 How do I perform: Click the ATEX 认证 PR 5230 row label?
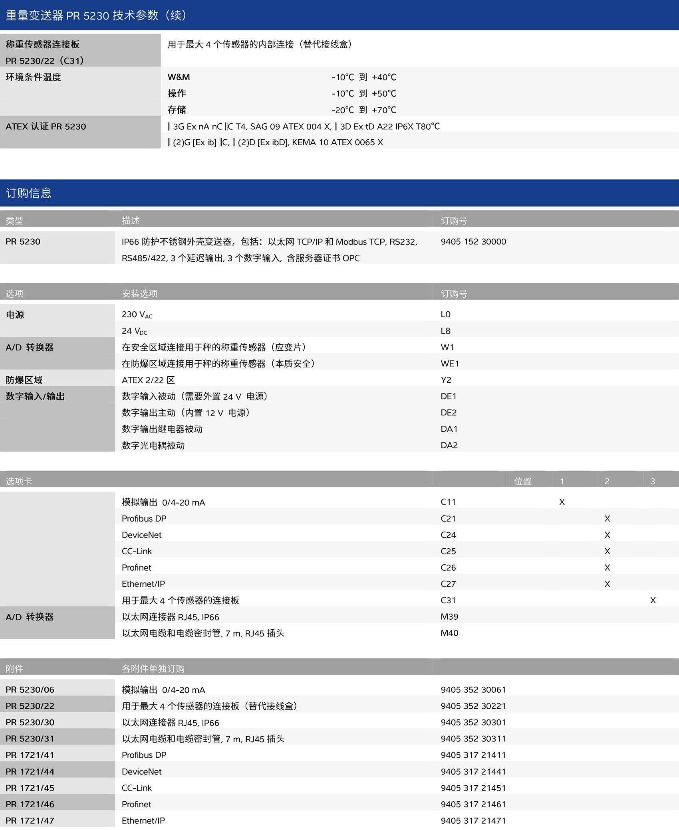pyautogui.click(x=46, y=126)
